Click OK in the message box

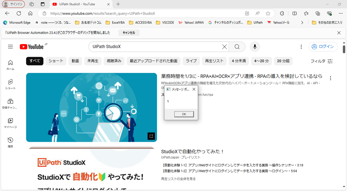coord(184,114)
